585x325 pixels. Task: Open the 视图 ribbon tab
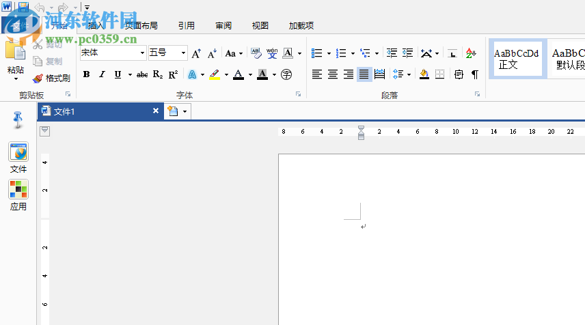coord(260,26)
